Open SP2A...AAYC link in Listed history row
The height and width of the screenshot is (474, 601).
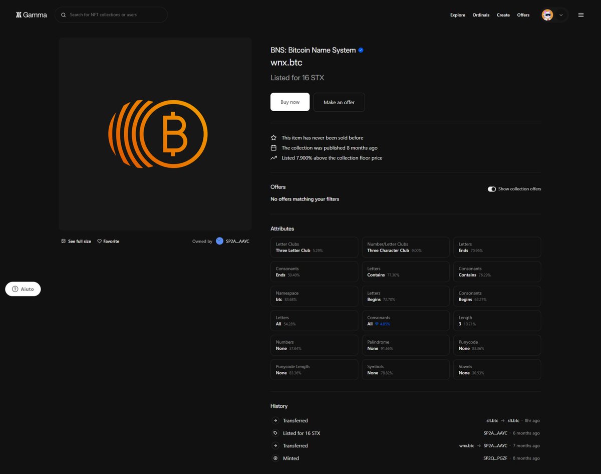[x=495, y=433]
